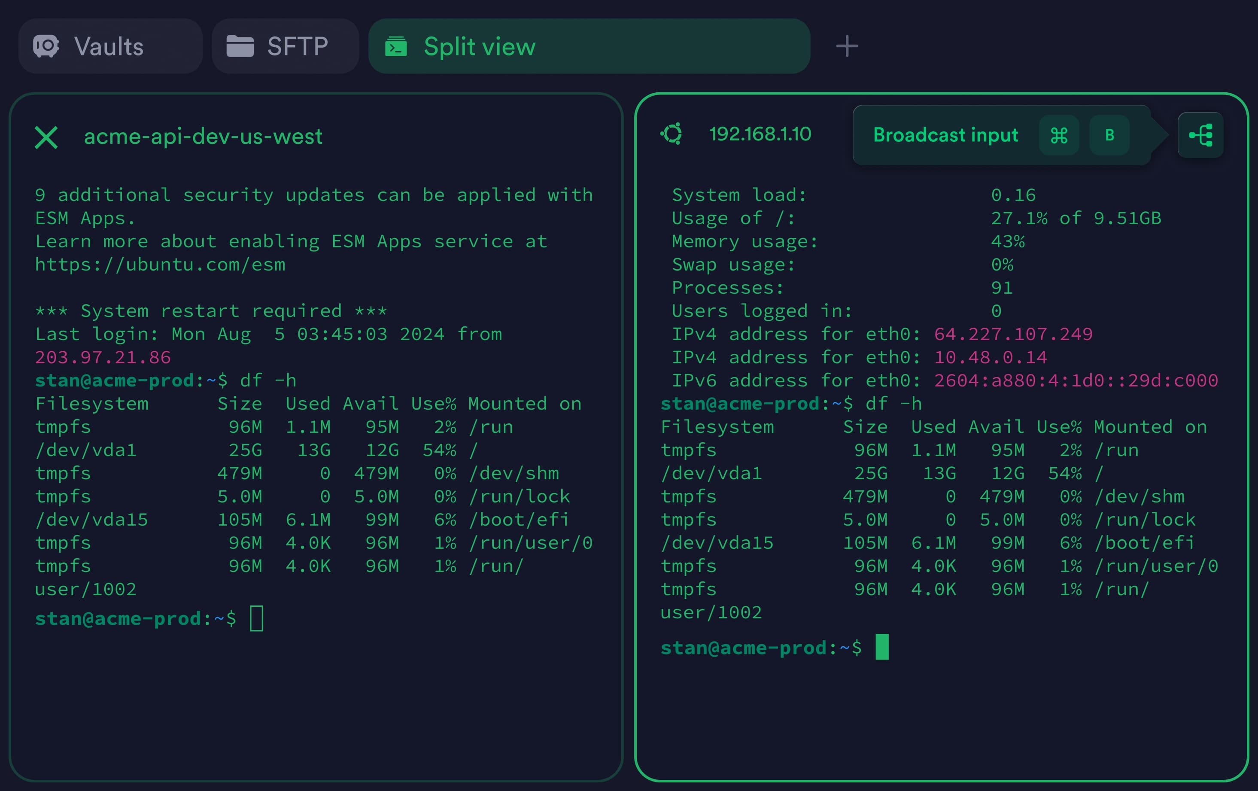Toggle broadcast input button

(x=1200, y=135)
